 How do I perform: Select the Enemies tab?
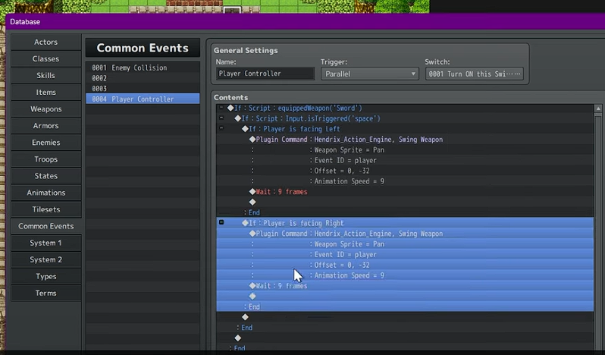[45, 142]
